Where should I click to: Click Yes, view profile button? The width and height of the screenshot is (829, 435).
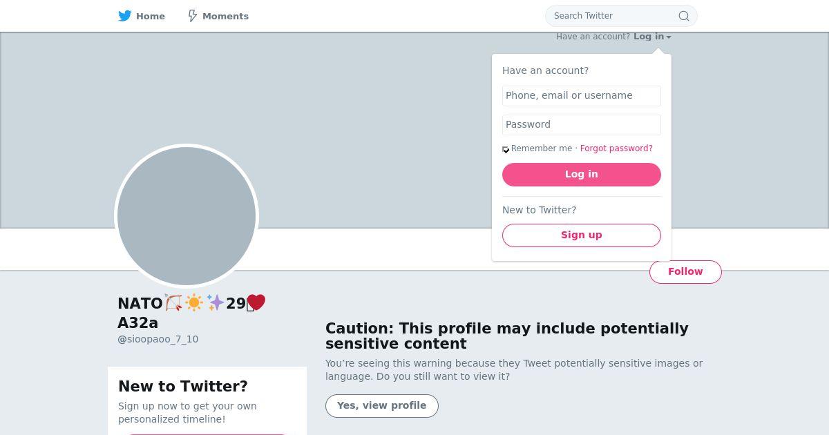point(382,406)
